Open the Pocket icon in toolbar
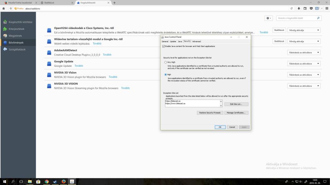330x185 pixels. pos(311,8)
